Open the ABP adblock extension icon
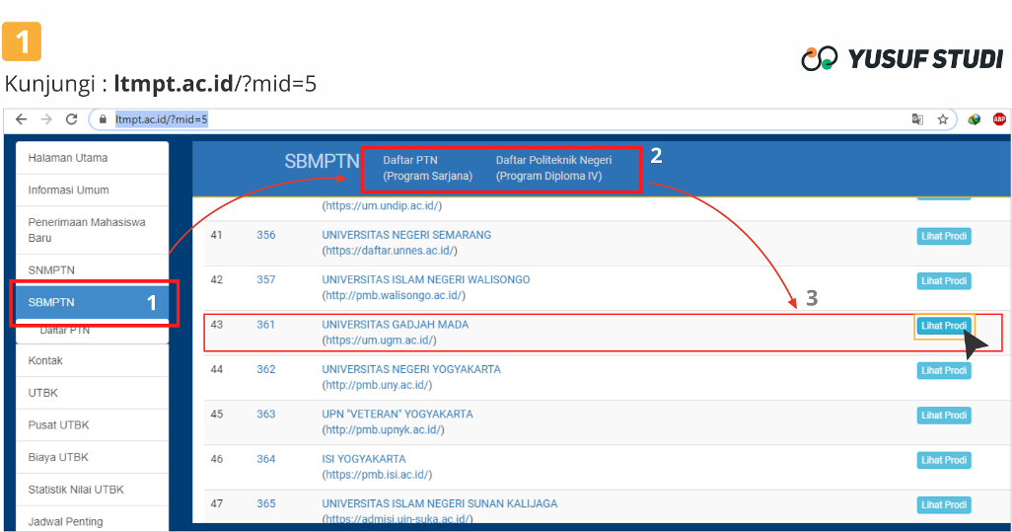This screenshot has height=532, width=1012. [x=999, y=119]
